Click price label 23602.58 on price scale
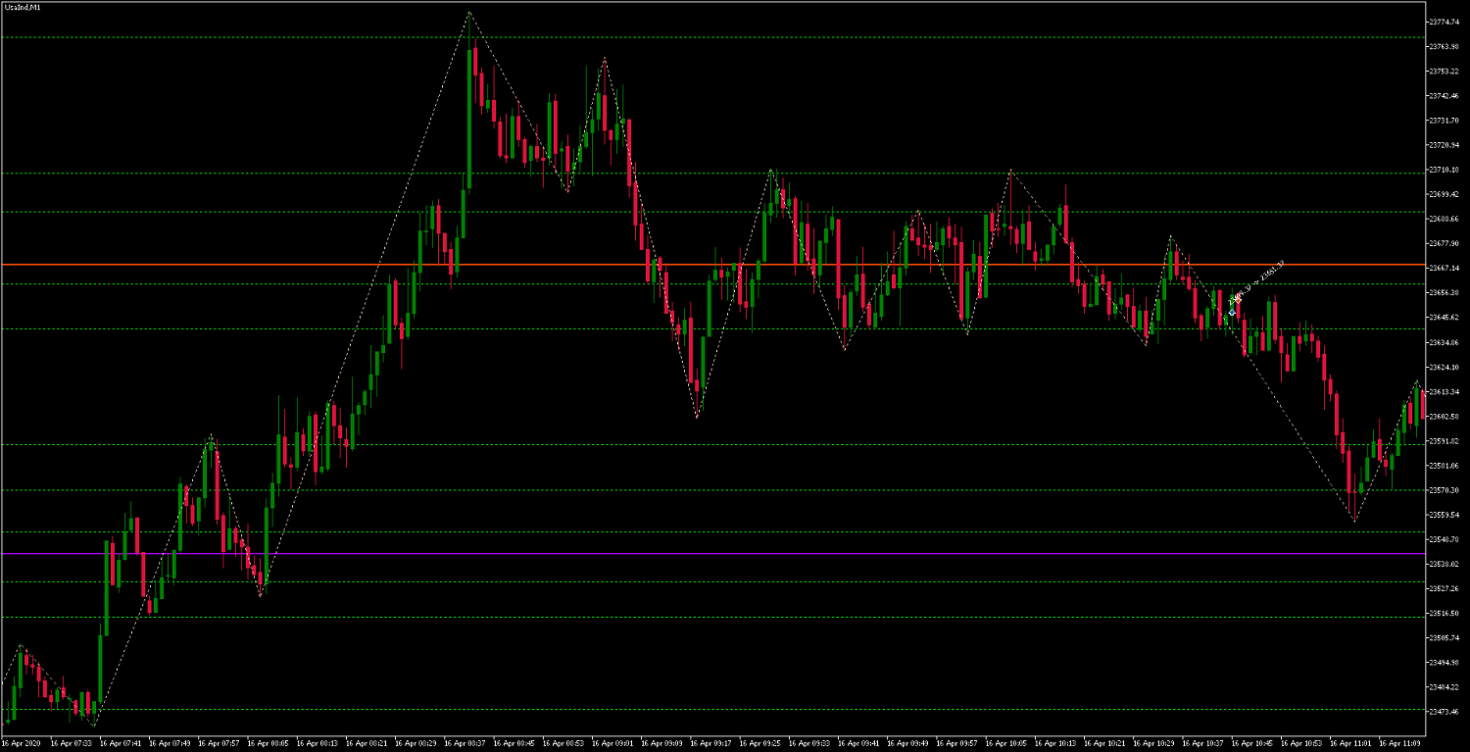Viewport: 1470px width, 752px height. tap(1445, 416)
